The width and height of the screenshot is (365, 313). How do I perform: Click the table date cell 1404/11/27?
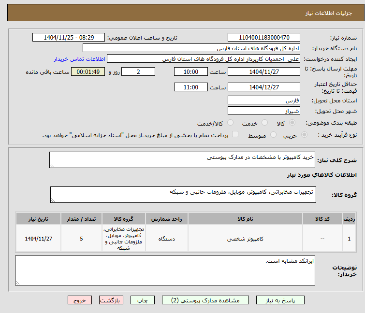(x=38, y=239)
